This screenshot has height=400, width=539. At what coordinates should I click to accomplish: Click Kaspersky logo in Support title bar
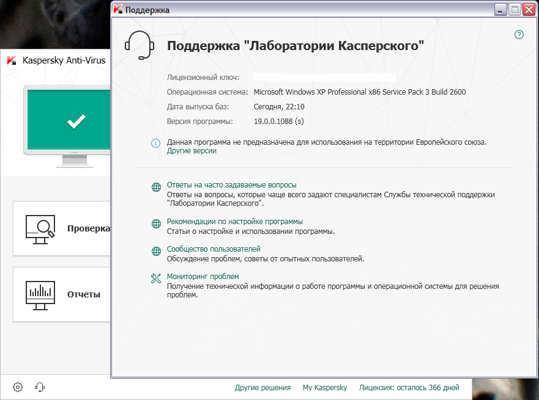[118, 10]
